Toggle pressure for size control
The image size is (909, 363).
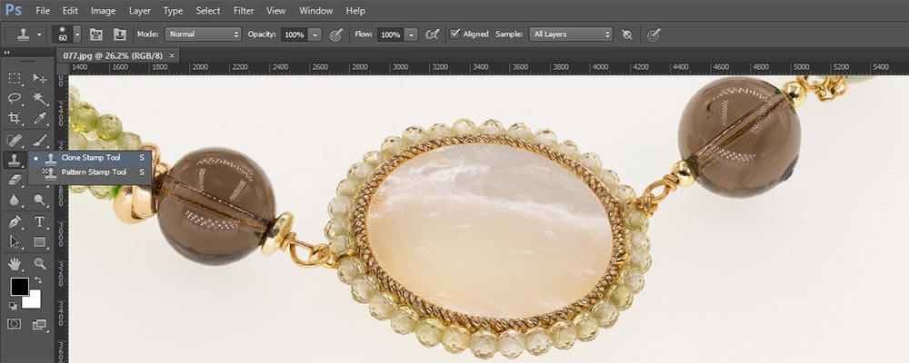(x=654, y=34)
